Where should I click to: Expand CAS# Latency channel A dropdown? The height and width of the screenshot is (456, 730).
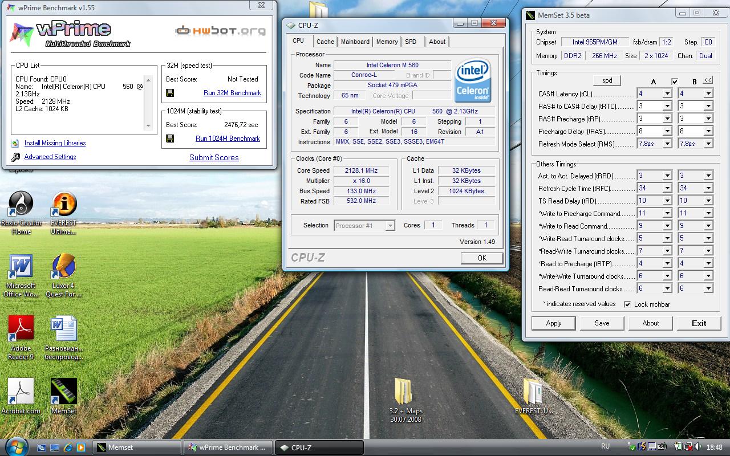point(667,93)
